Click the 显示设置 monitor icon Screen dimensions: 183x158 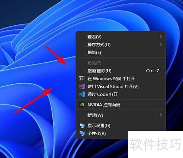(82, 125)
